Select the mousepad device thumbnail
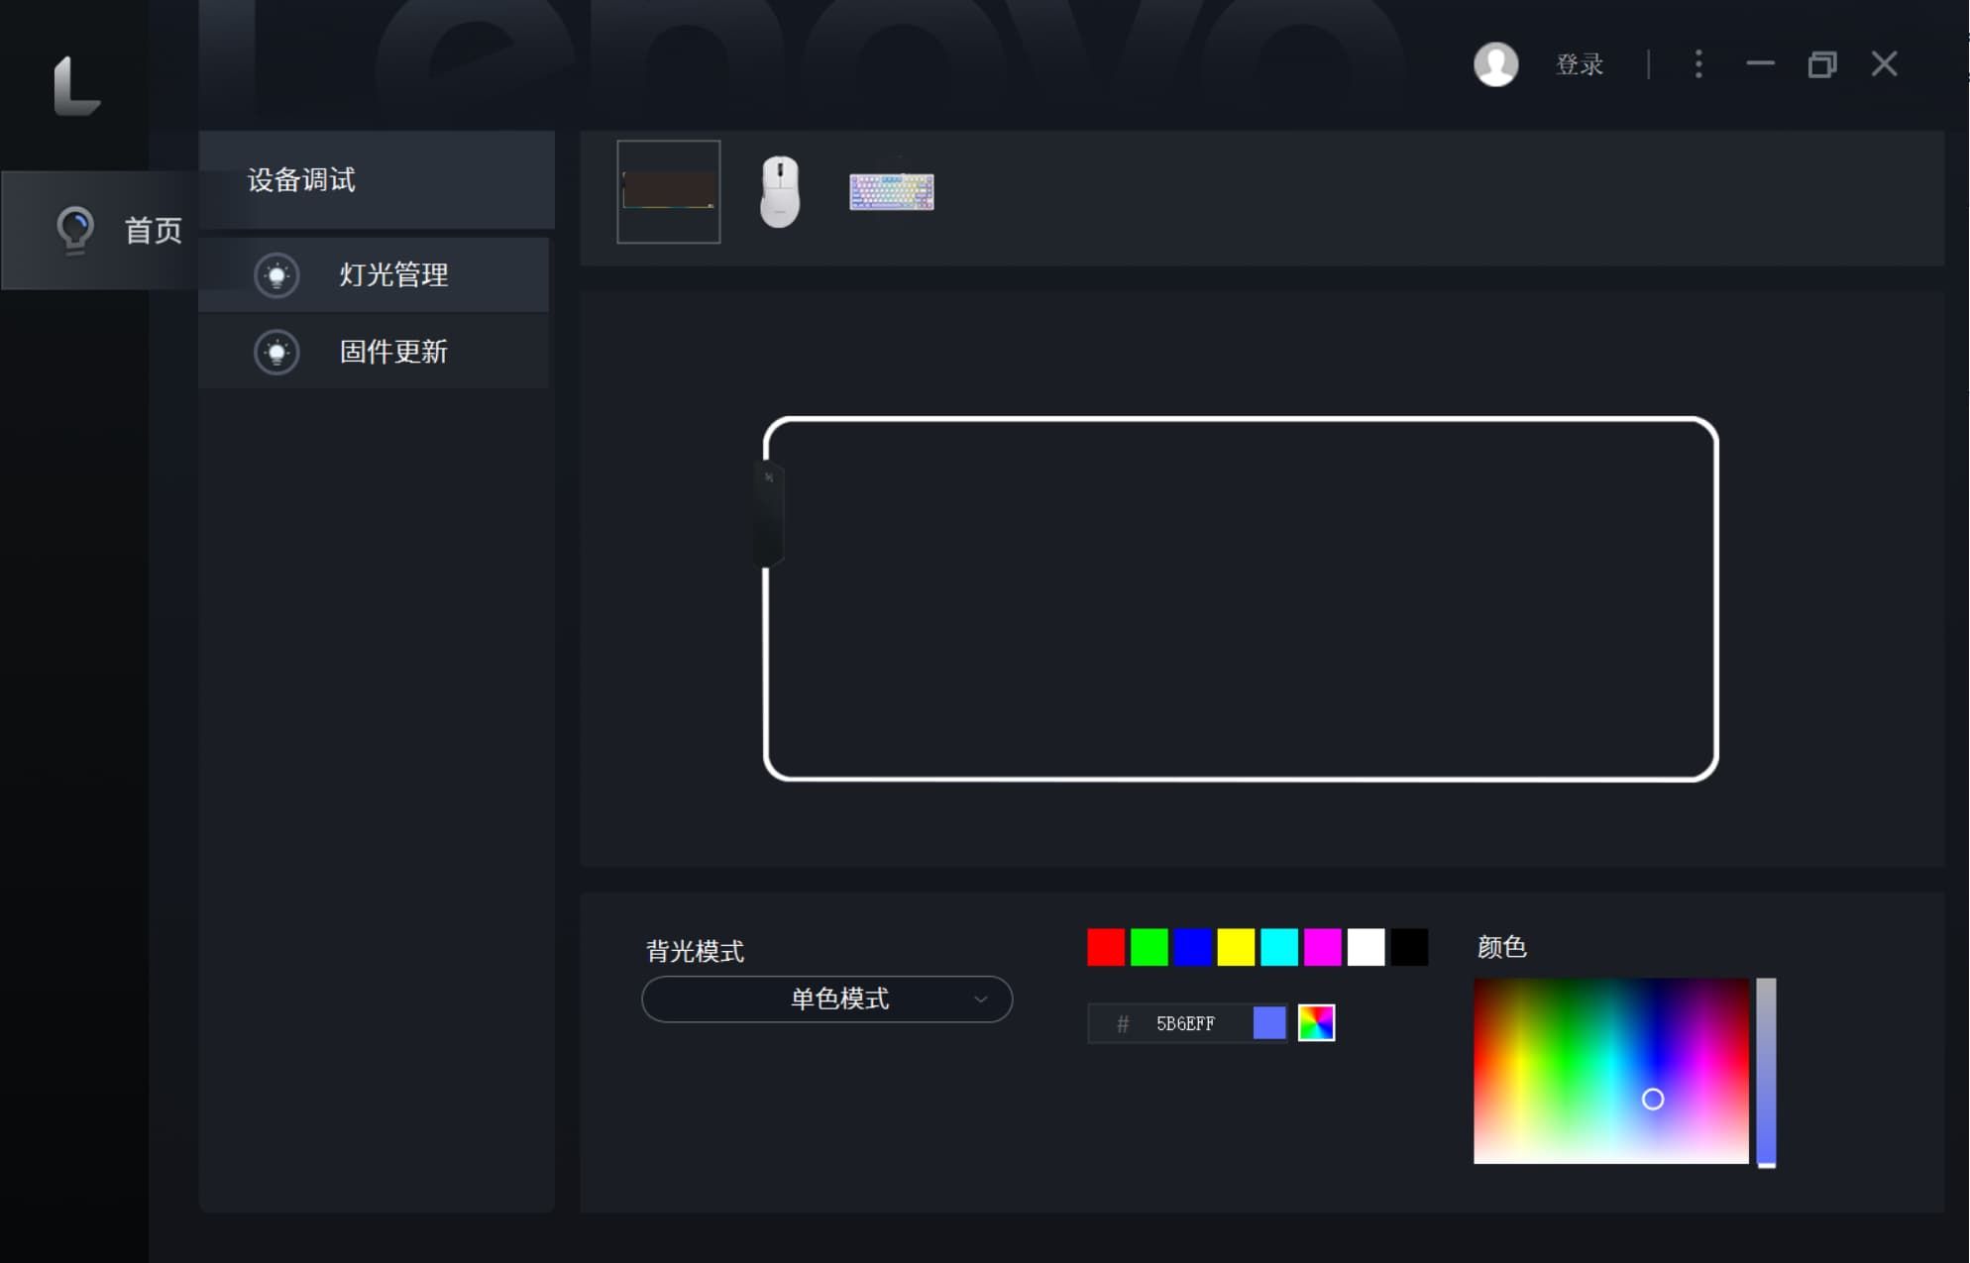 [x=669, y=191]
